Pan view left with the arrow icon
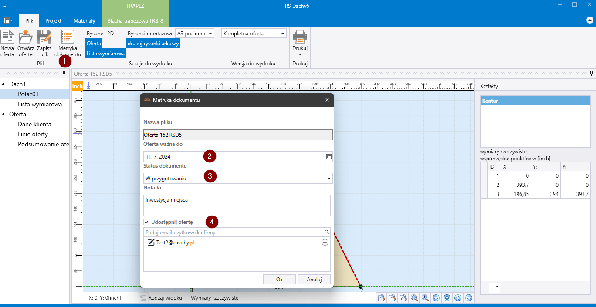Image resolution: width=596 pixels, height=307 pixels. tap(436, 298)
